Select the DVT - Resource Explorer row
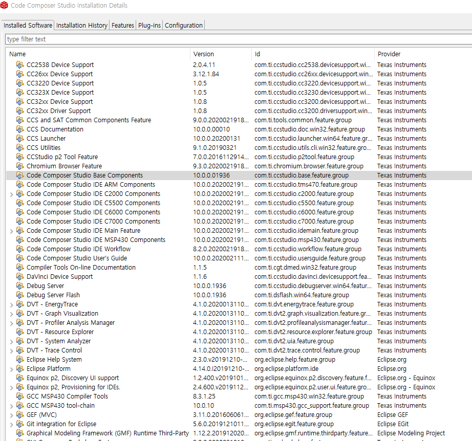This screenshot has height=441, width=472. coord(239,332)
